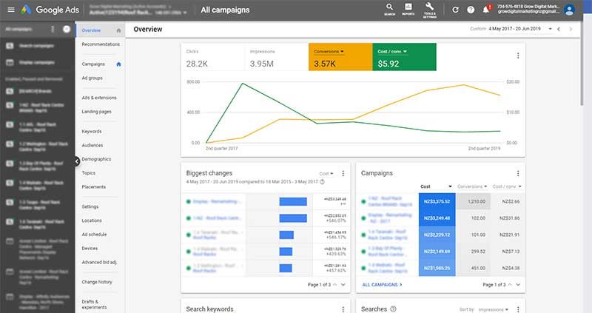The width and height of the screenshot is (592, 313).
Task: Open Change history page
Action: pyautogui.click(x=97, y=282)
